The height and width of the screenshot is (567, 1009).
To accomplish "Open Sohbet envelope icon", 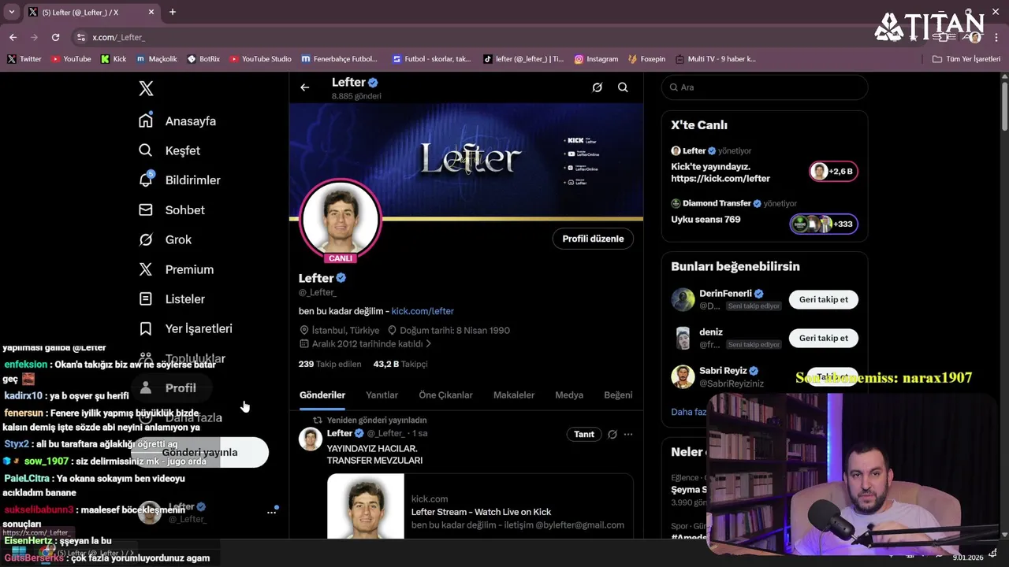I will [146, 209].
